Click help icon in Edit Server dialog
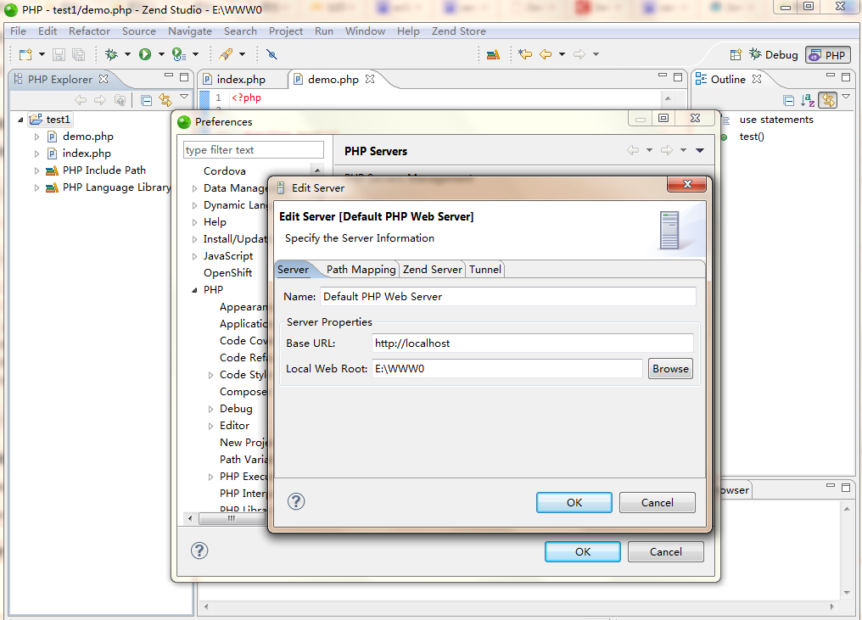This screenshot has width=862, height=620. pos(296,501)
